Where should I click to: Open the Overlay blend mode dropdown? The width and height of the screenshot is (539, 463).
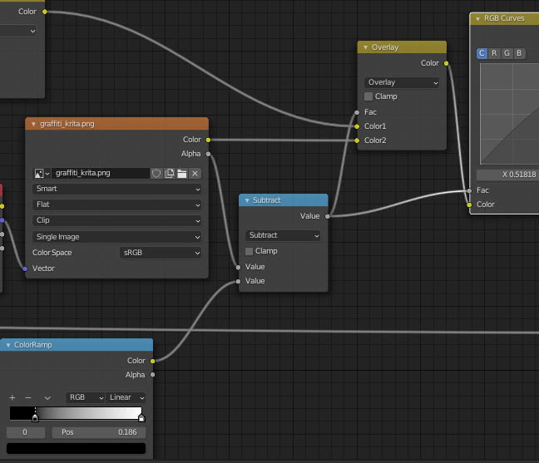(402, 82)
